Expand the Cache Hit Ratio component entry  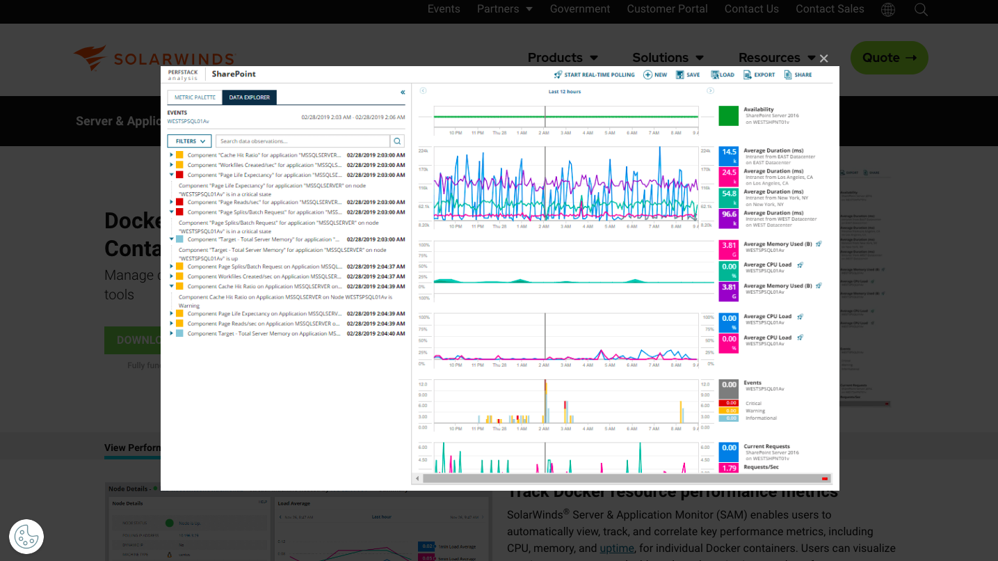[x=171, y=155]
